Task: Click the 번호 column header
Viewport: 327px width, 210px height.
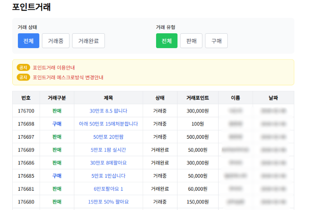Action: 26,98
